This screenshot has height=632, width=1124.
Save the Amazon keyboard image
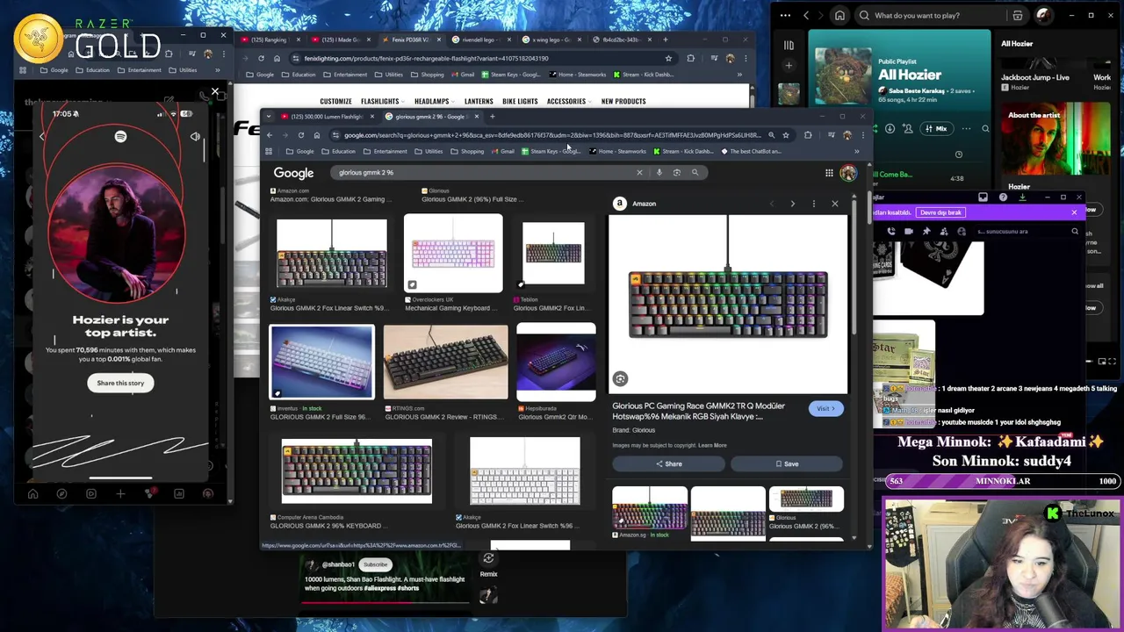pos(787,463)
